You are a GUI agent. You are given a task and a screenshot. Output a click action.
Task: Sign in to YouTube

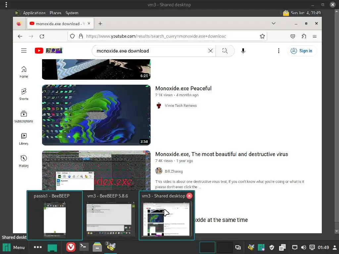pyautogui.click(x=302, y=51)
